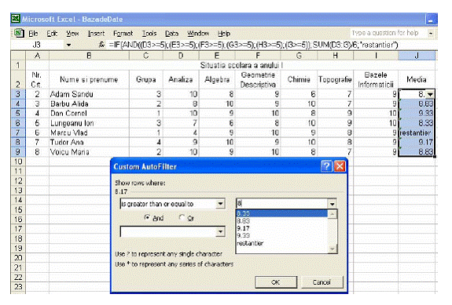Click the workbook document icon beside File menu
Screen dimensions: 452x305
tap(19, 34)
